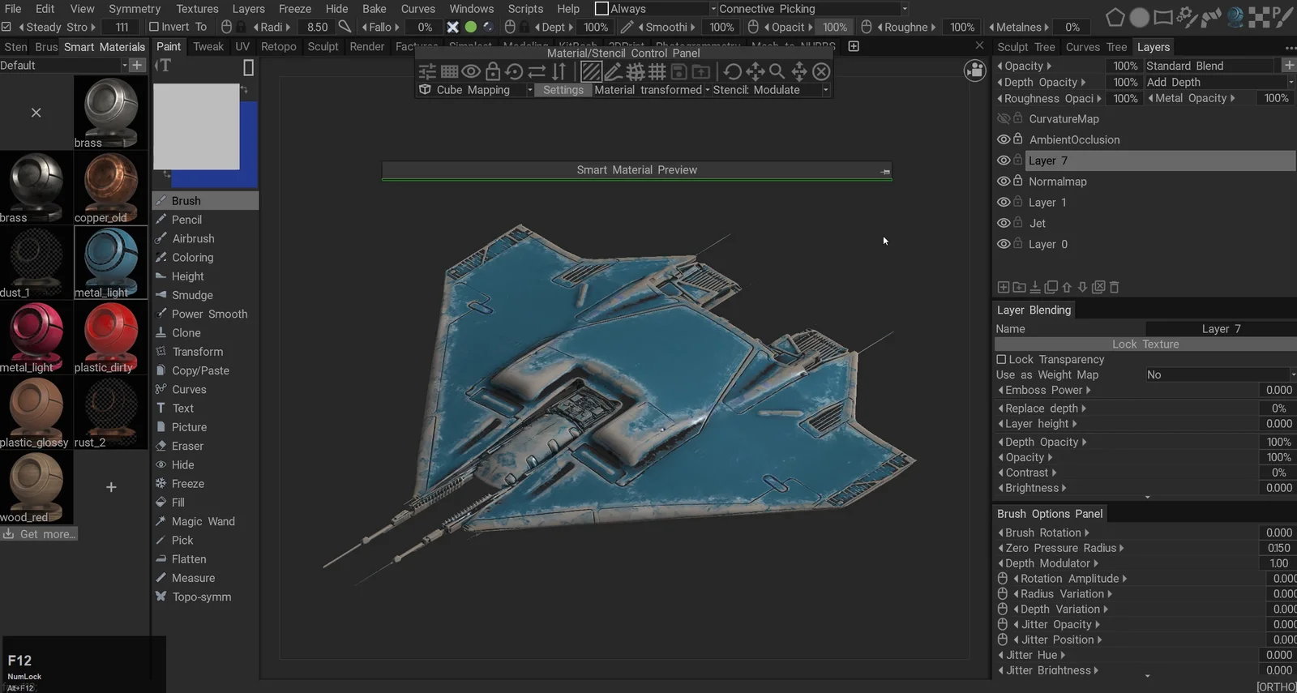The image size is (1297, 693).
Task: Toggle the Always checkbox in menu bar
Action: coord(601,8)
